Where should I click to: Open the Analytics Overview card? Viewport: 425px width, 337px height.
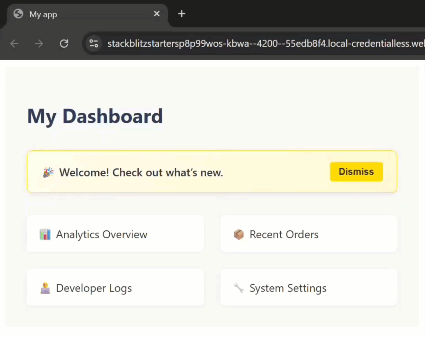point(115,234)
